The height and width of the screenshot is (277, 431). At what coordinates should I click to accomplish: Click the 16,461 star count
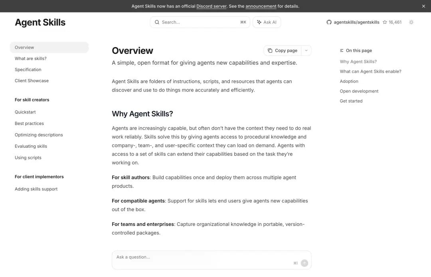coord(395,22)
